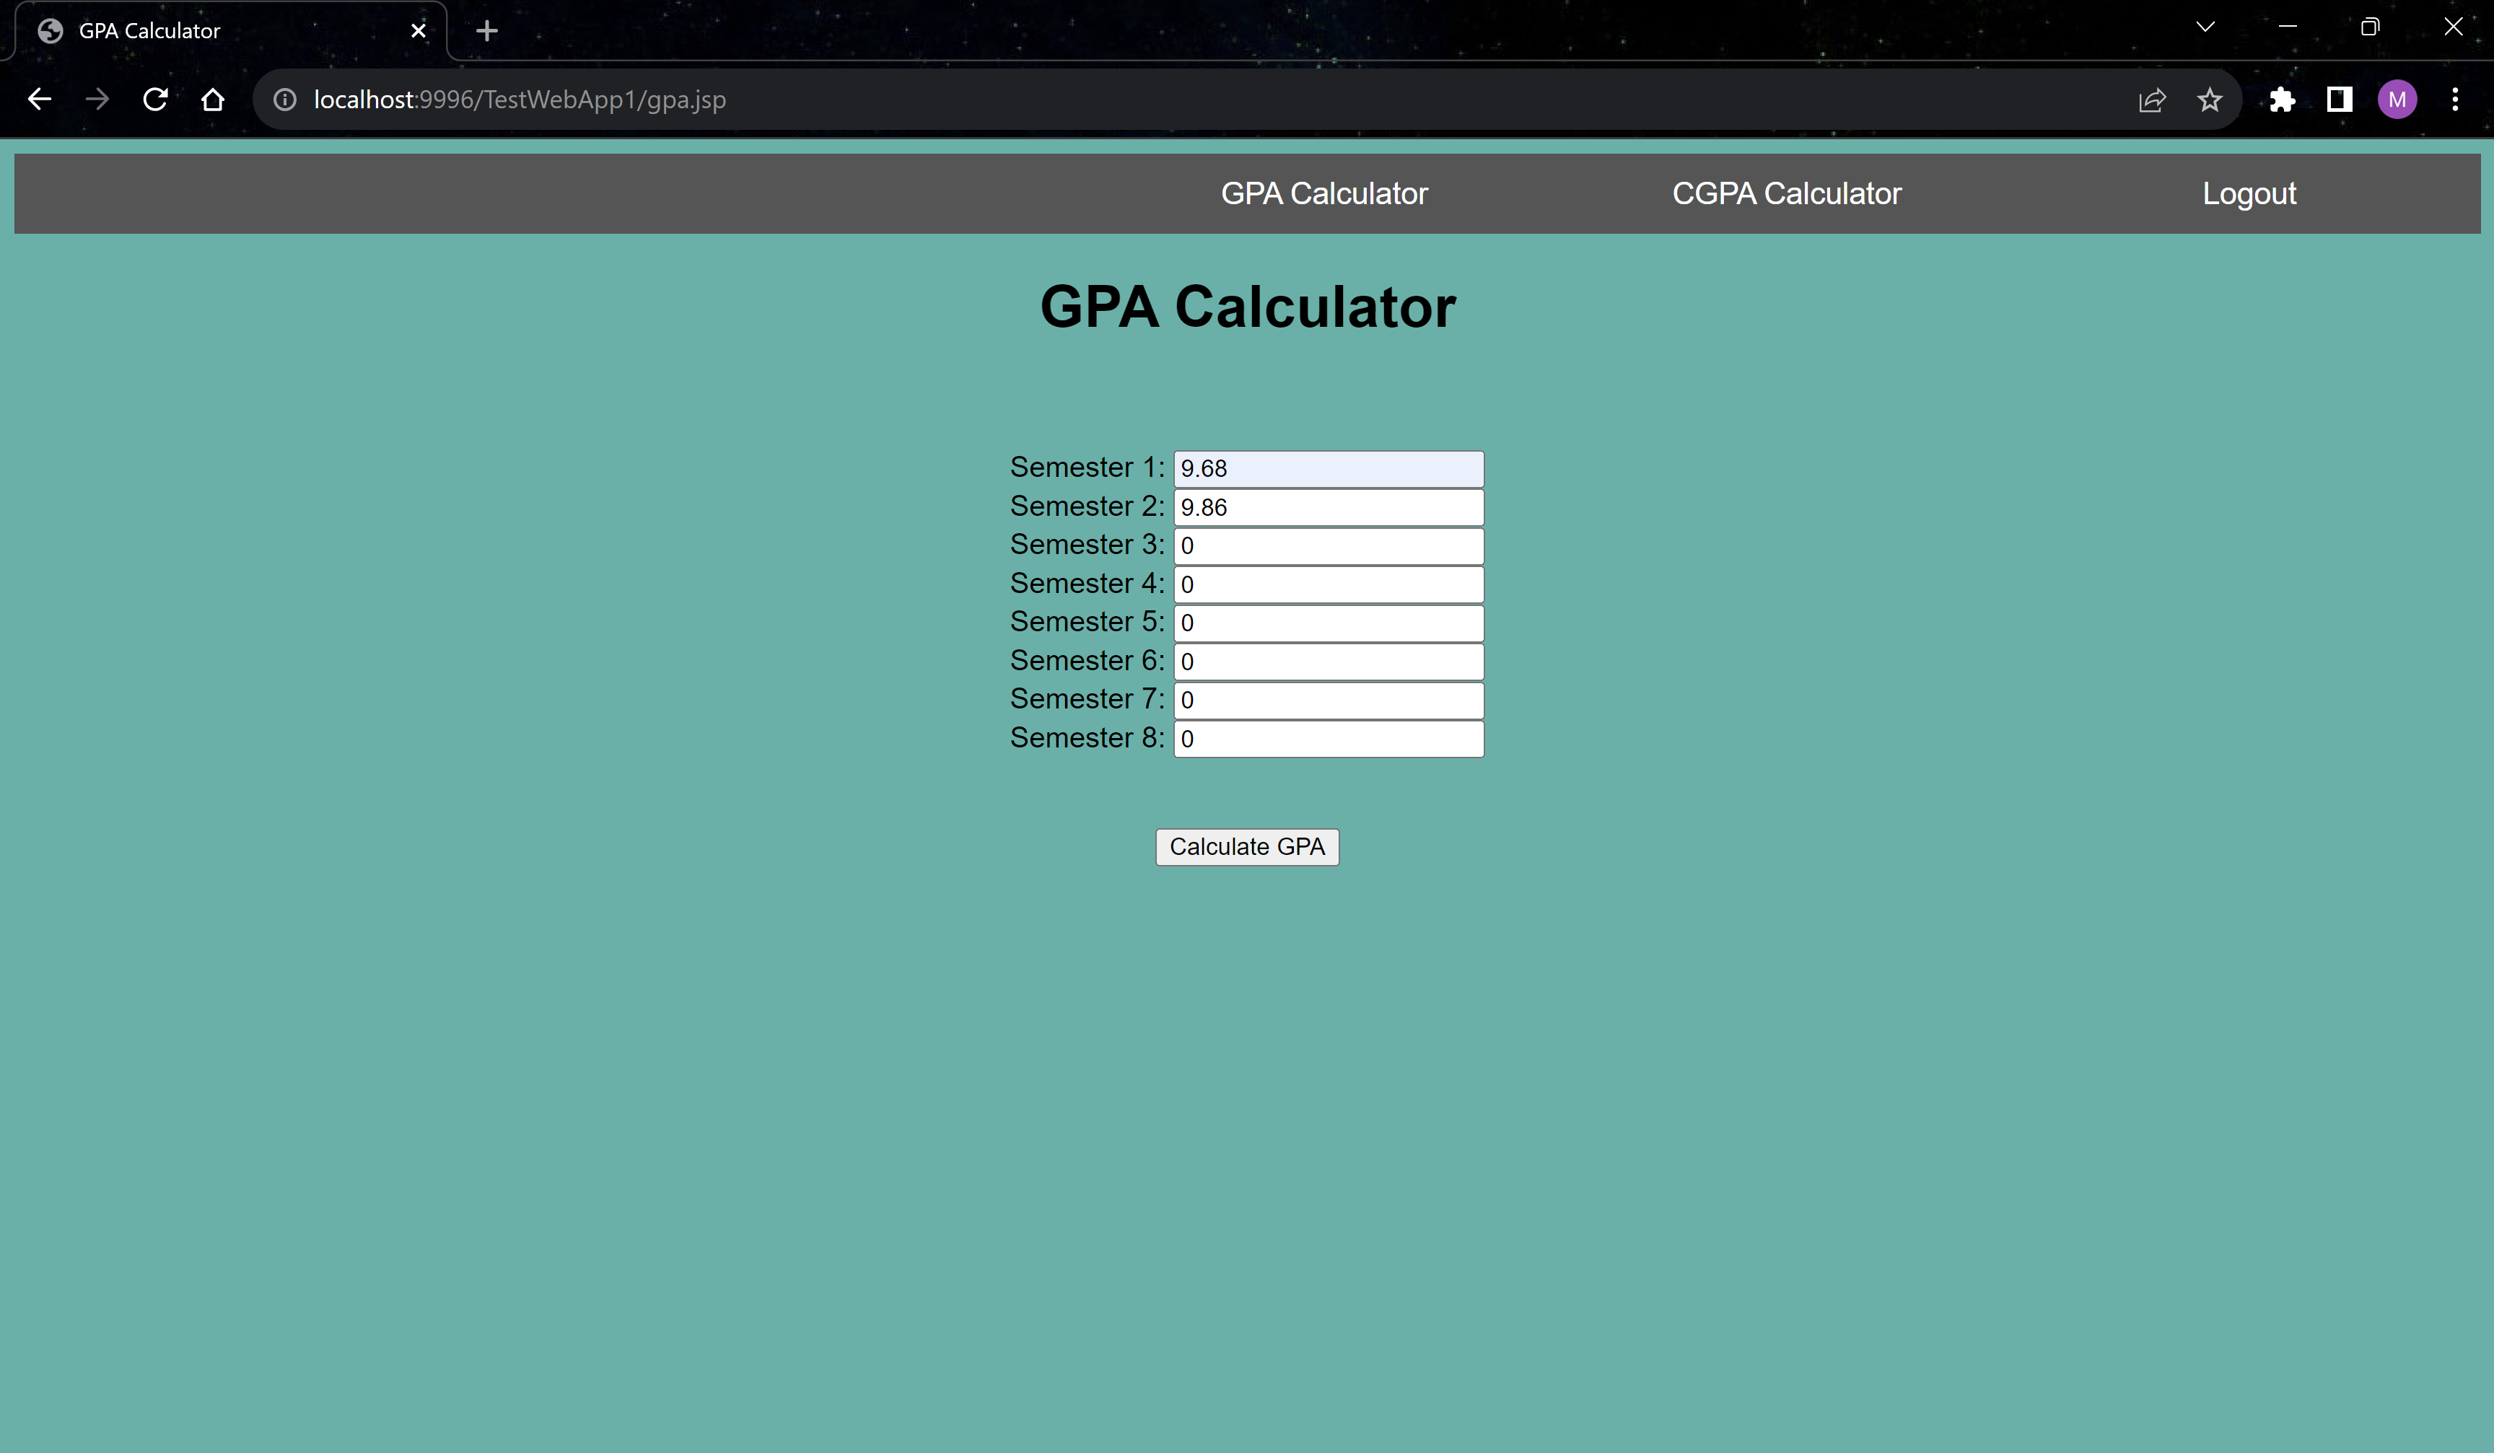This screenshot has height=1453, width=2494.
Task: Select the Semester 8 input field
Action: click(x=1327, y=738)
